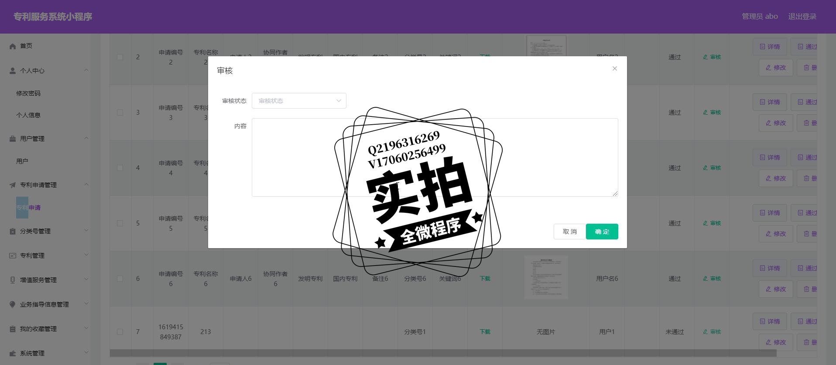Click cell 用户名6
836x365 pixels.
[607, 279]
